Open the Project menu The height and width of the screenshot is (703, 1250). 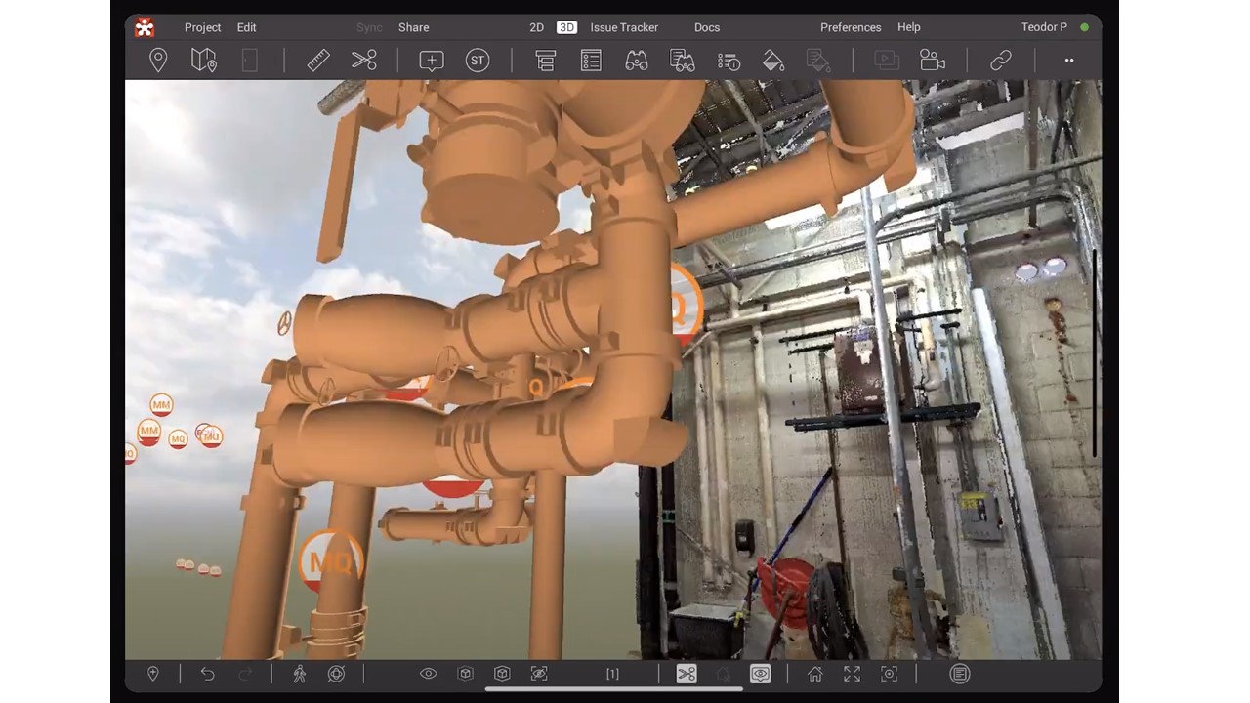click(x=202, y=27)
